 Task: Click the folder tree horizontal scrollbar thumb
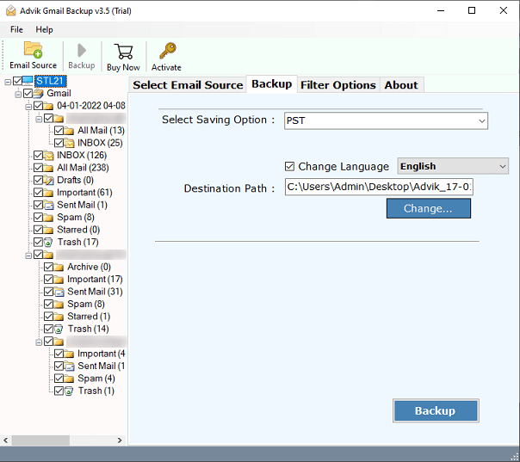pos(40,440)
